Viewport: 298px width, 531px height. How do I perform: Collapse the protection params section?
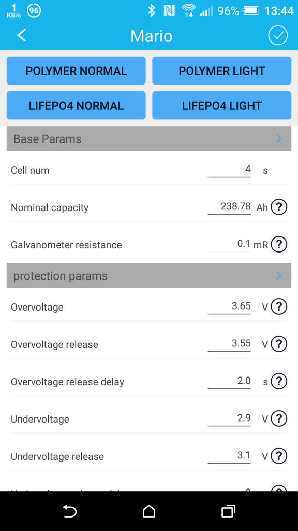(x=149, y=276)
